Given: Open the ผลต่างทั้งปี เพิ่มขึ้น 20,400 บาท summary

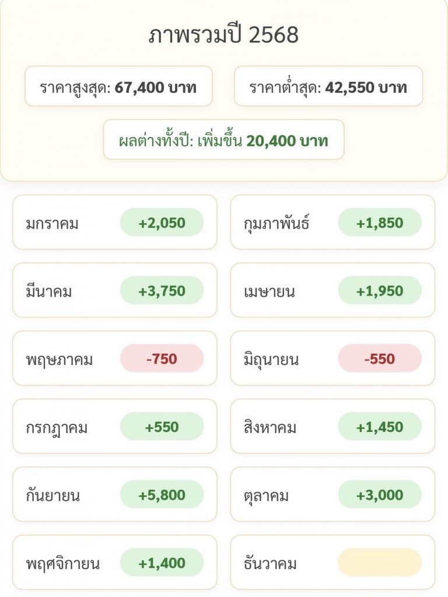Looking at the screenshot, I should [223, 140].
